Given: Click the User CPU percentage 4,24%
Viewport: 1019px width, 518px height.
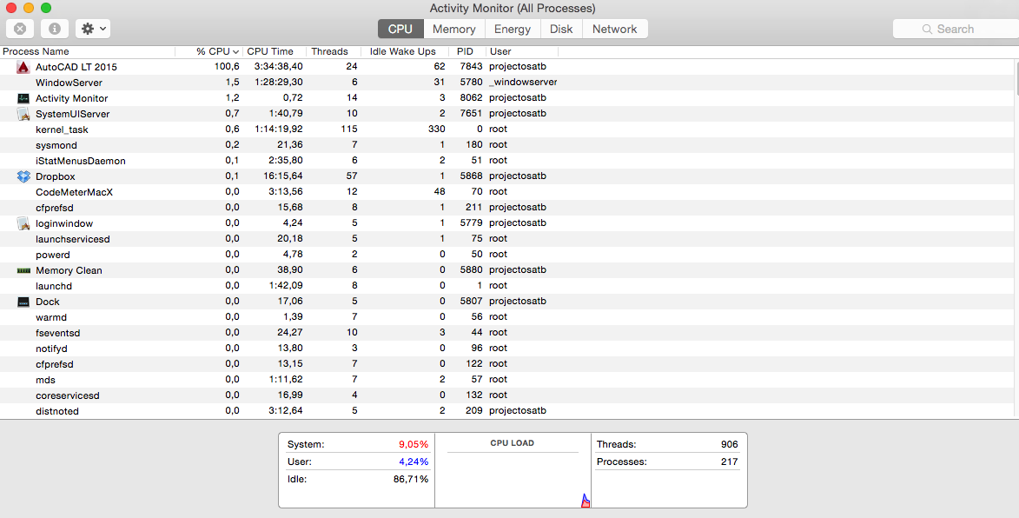Looking at the screenshot, I should [x=414, y=462].
